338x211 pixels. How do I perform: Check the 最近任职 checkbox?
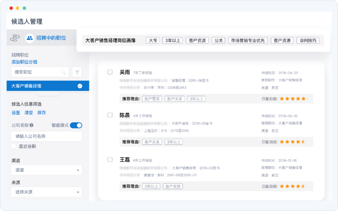pyautogui.click(x=14, y=146)
